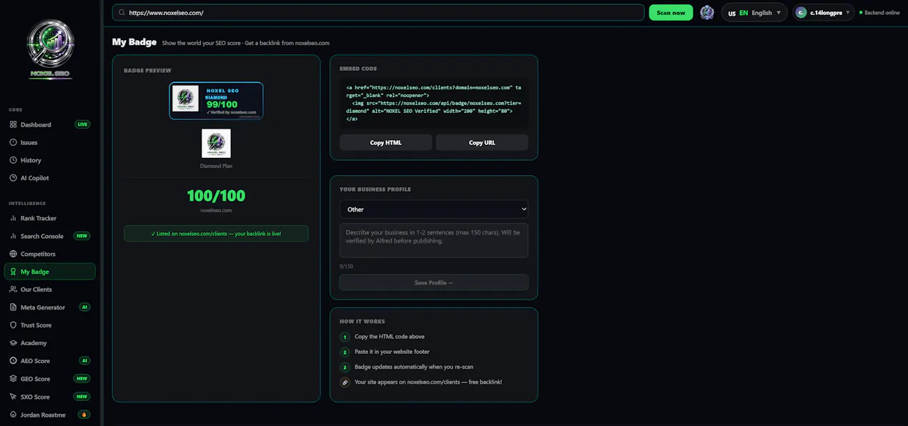Click the Diamond 99/100 badge preview

(216, 101)
